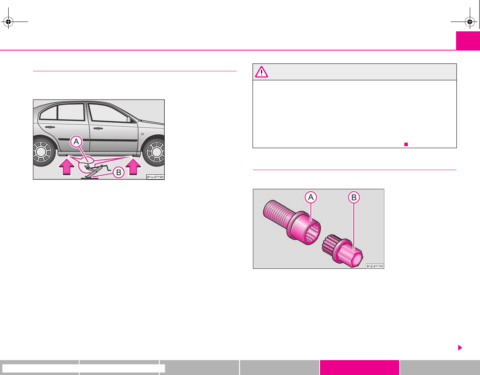Click callout A on the wheel bolt figure
The image size is (480, 375).
(311, 198)
